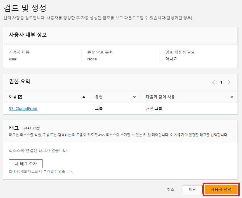Click the 권한 요약 heading
The image size is (242, 198).
coord(20,82)
